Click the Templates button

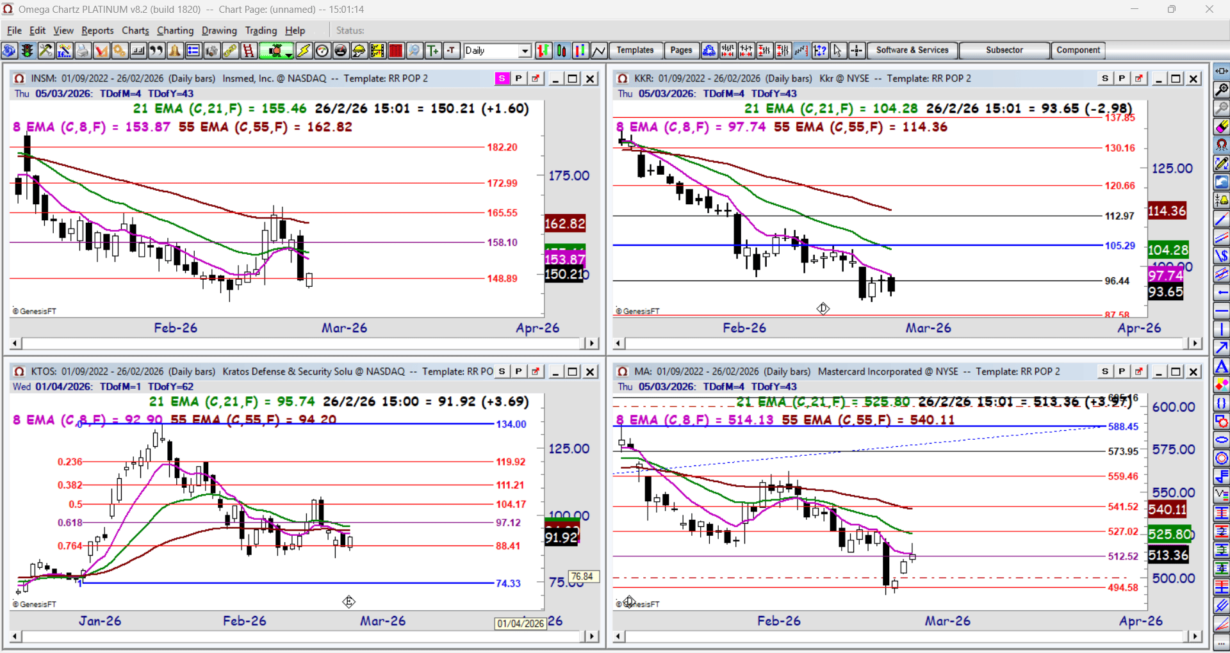[635, 51]
